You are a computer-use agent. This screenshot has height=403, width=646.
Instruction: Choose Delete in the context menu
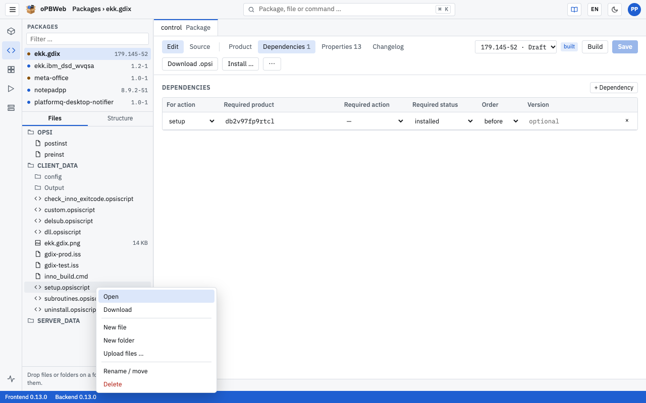(x=156, y=384)
